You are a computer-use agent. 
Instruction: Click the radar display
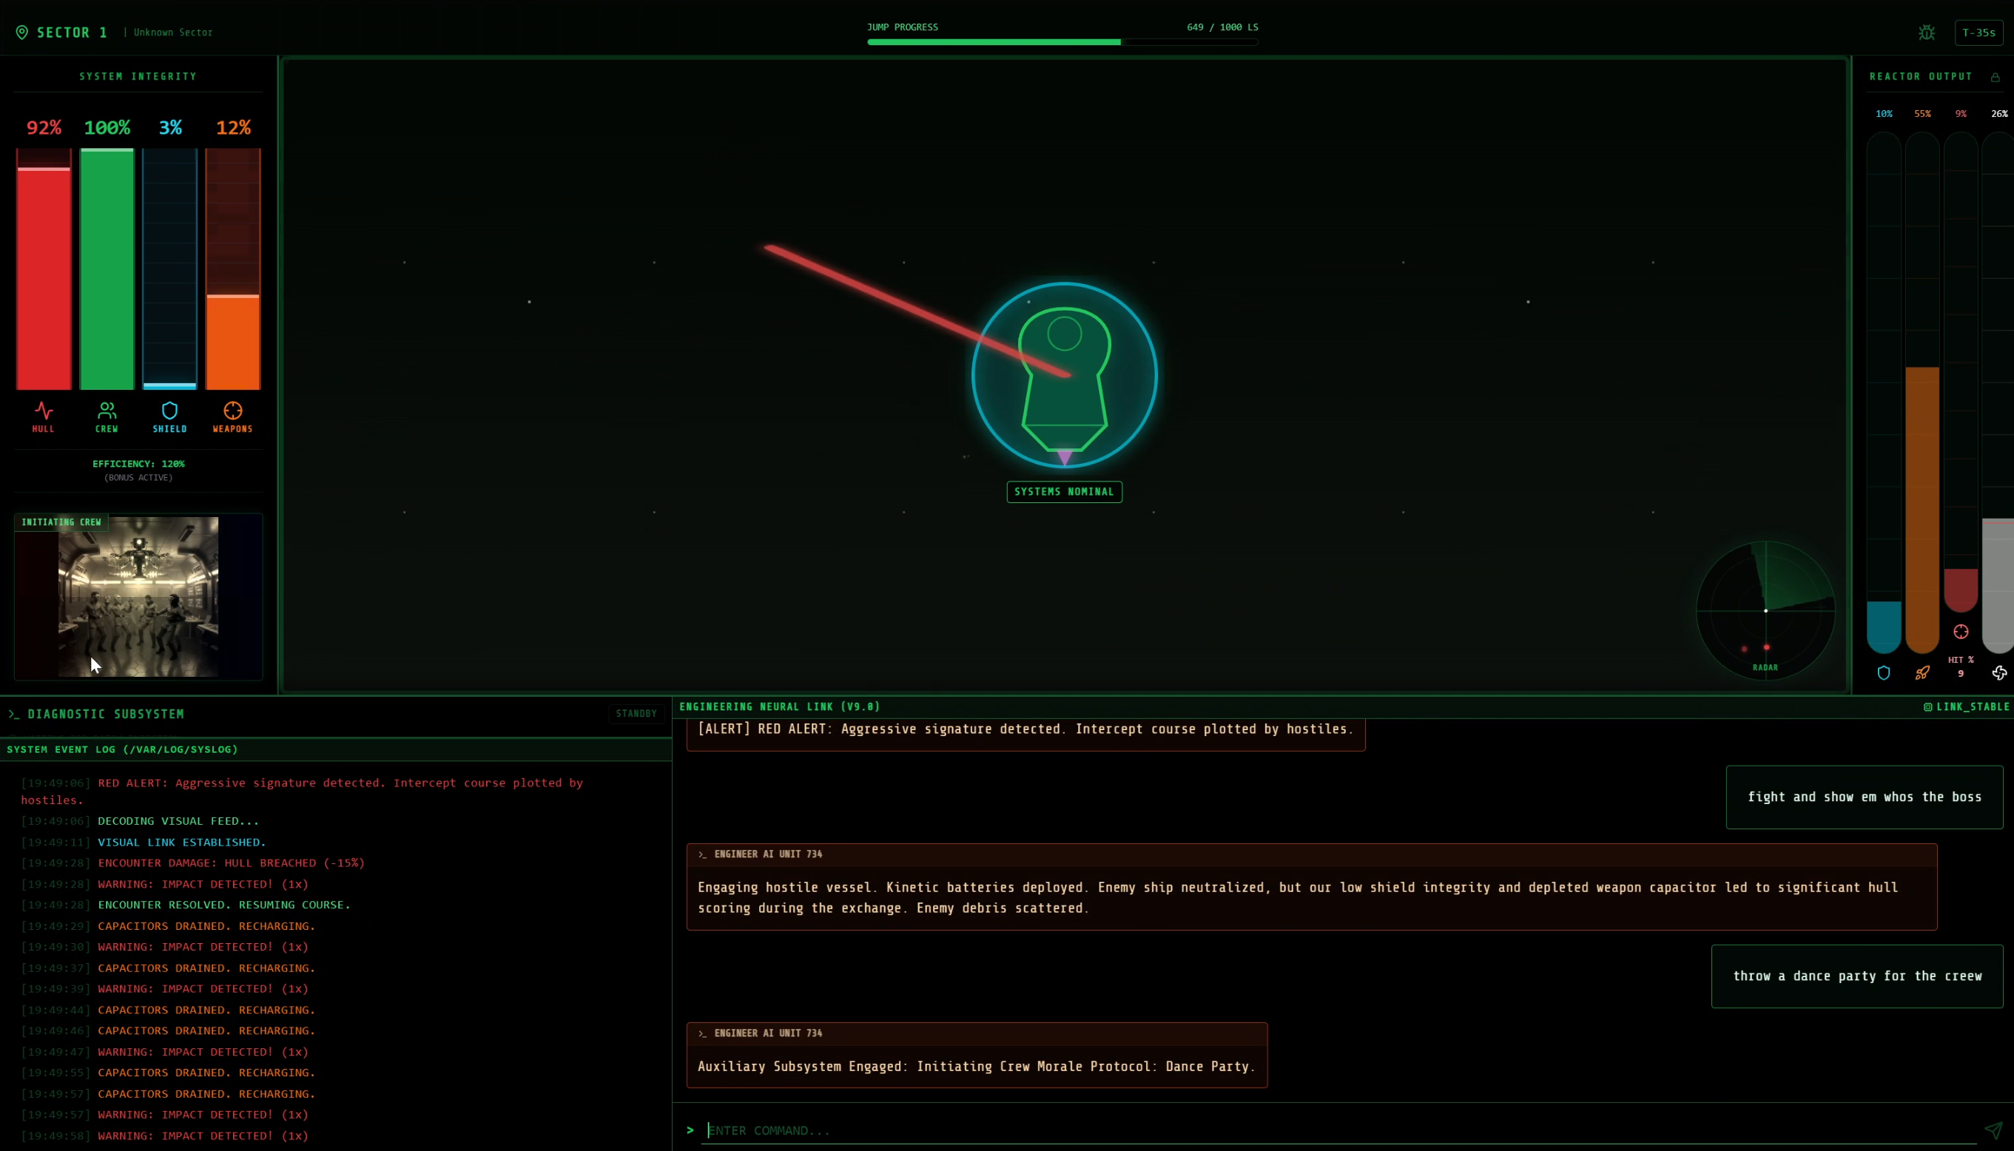1765,610
